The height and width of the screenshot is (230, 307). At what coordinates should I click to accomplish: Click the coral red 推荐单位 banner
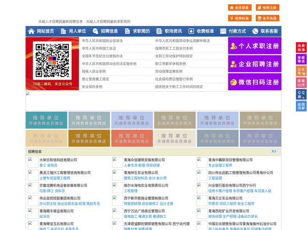point(132,138)
